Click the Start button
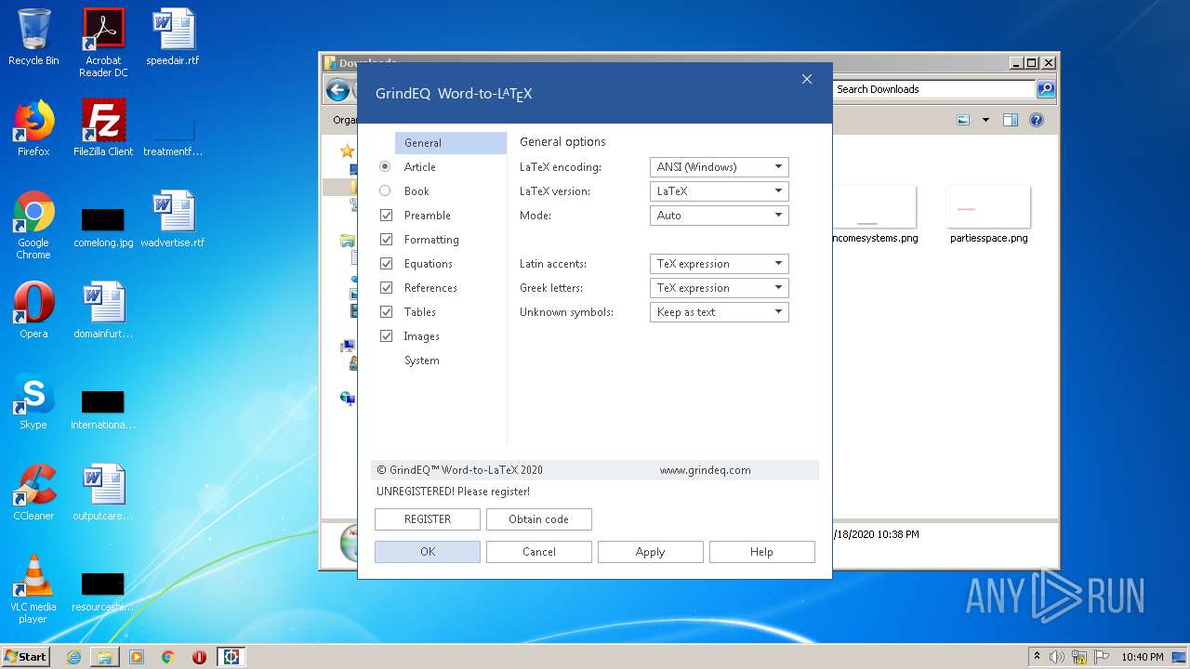 point(26,657)
